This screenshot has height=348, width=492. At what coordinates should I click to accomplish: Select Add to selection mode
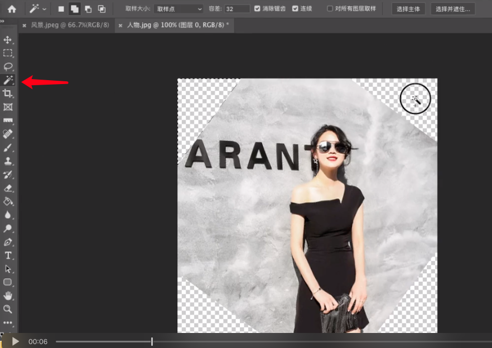pyautogui.click(x=74, y=9)
